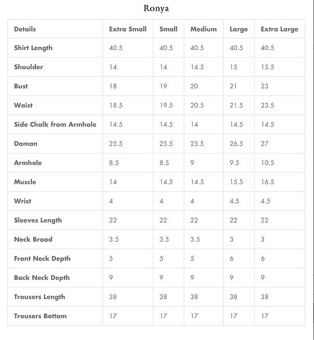This screenshot has width=314, height=340.
Task: Select the Extra Small column header
Action: point(128,29)
